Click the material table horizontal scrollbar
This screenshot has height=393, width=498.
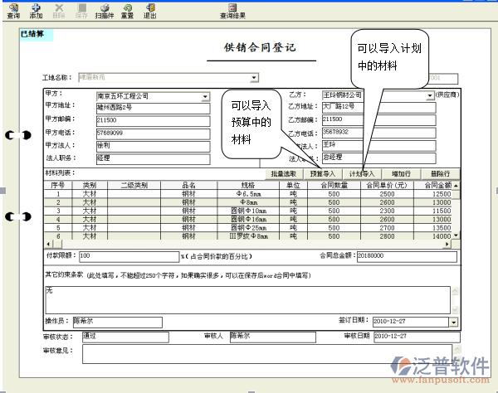tap(249, 245)
